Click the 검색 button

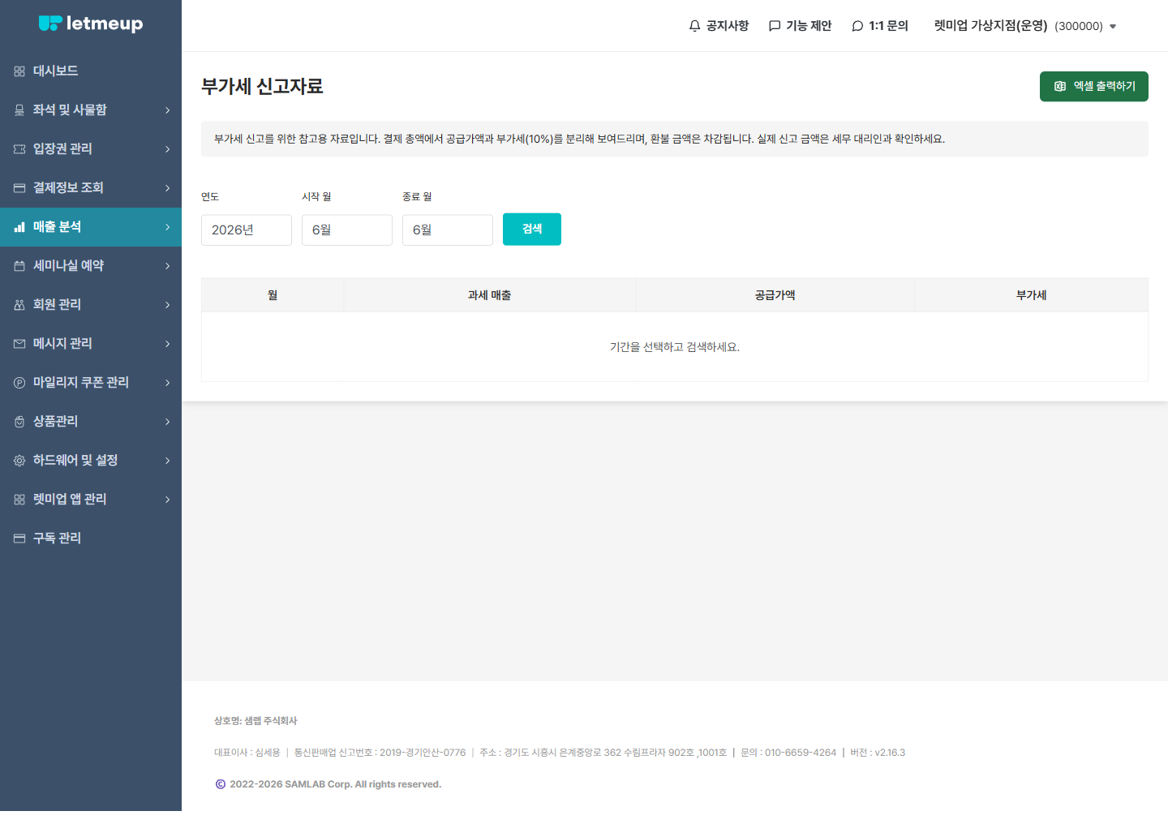tap(532, 230)
